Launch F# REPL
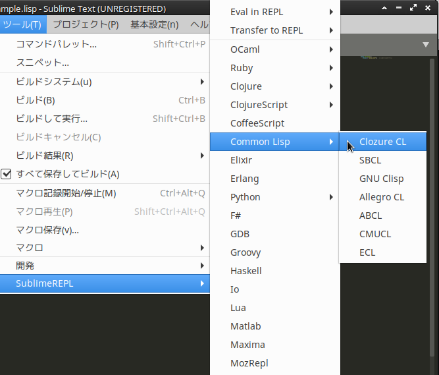Screen dimensions: 439x375 click(x=275, y=216)
